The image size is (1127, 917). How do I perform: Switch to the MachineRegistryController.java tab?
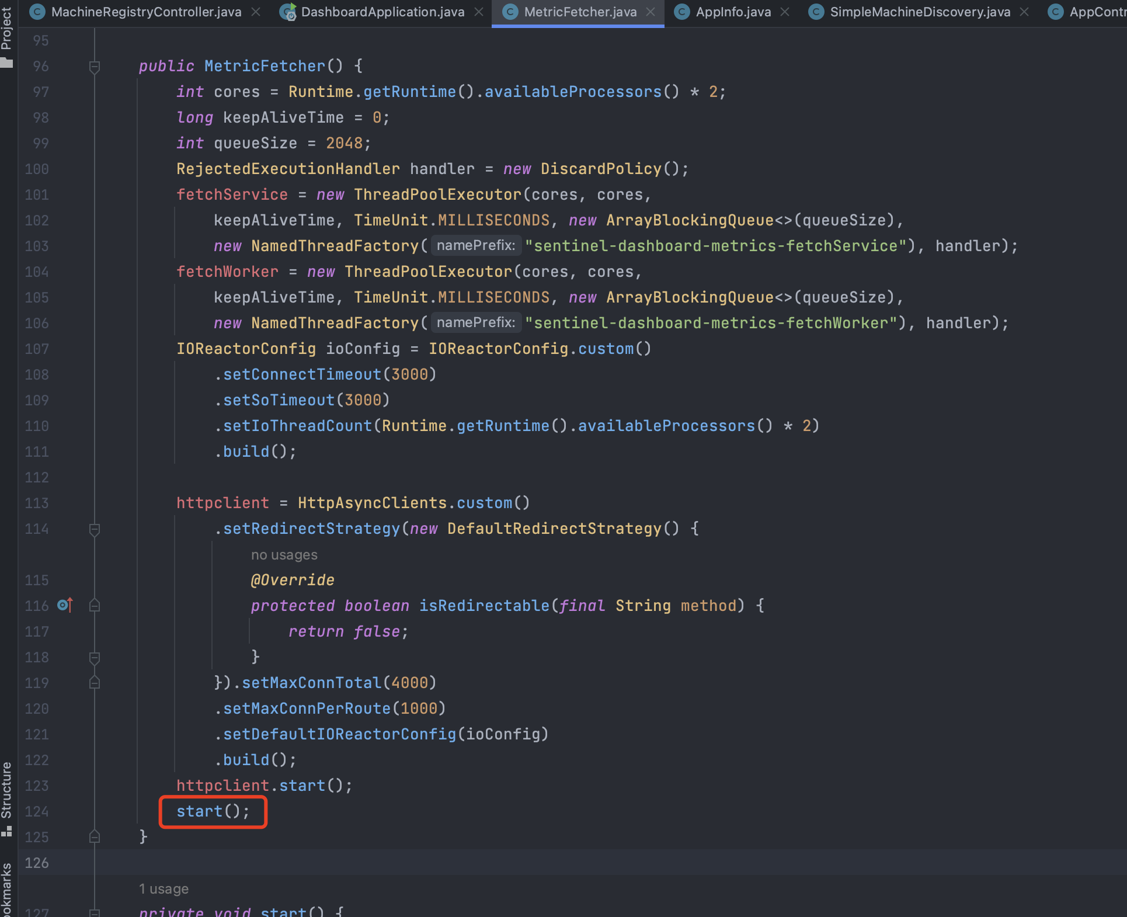pos(146,12)
